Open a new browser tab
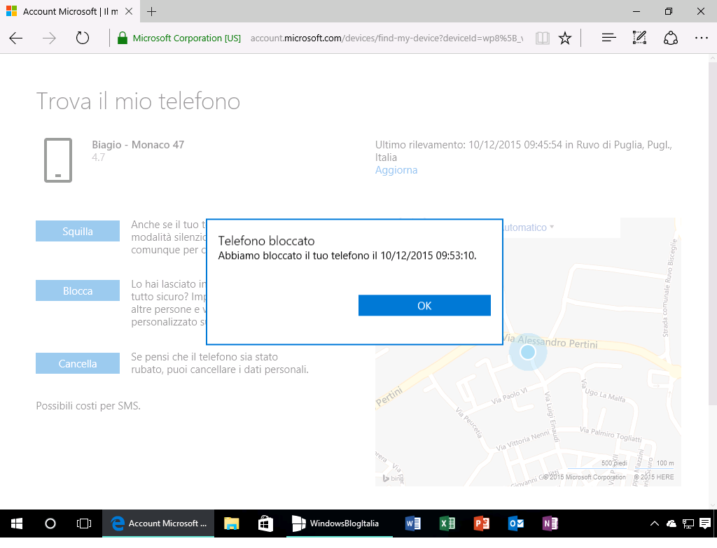The width and height of the screenshot is (717, 548). (151, 11)
